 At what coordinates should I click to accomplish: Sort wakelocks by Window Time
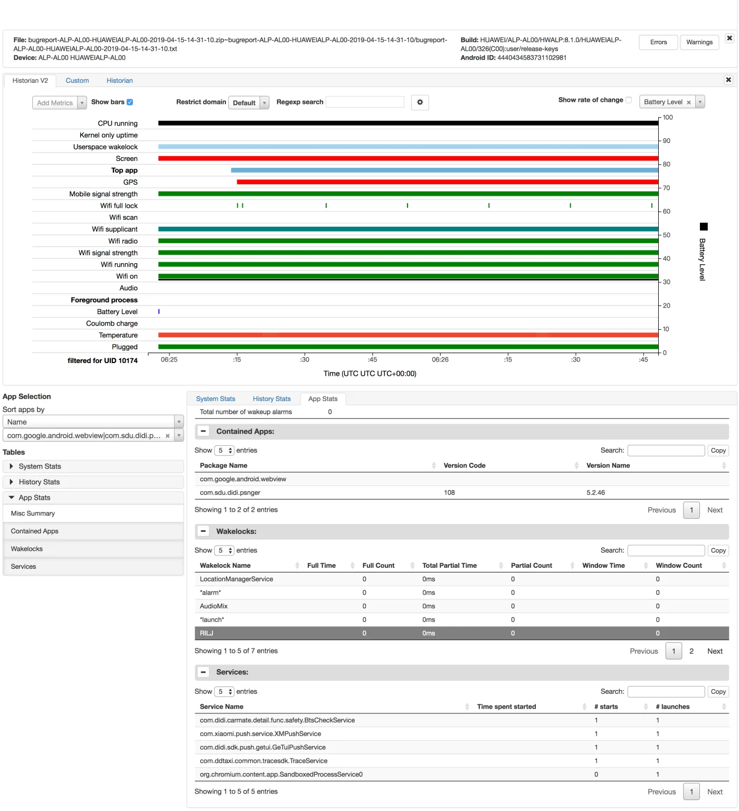click(x=613, y=566)
